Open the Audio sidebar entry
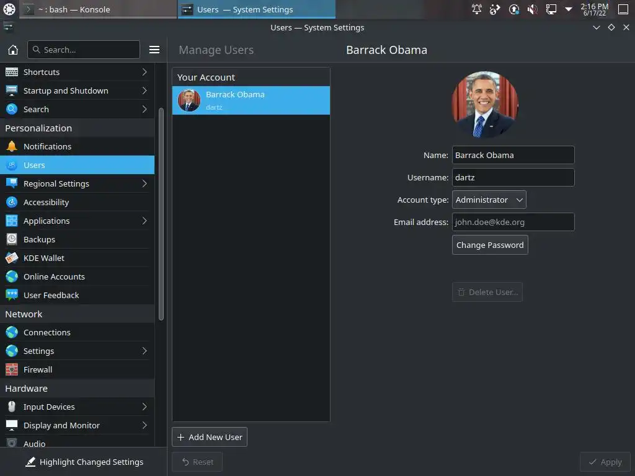 click(x=77, y=442)
